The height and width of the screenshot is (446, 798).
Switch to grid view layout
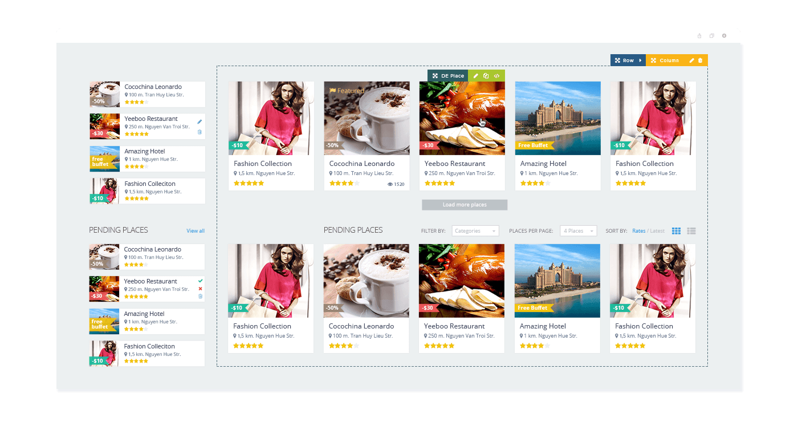pos(676,230)
